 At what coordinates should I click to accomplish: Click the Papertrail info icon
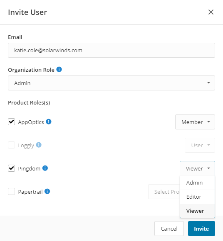tap(47, 192)
